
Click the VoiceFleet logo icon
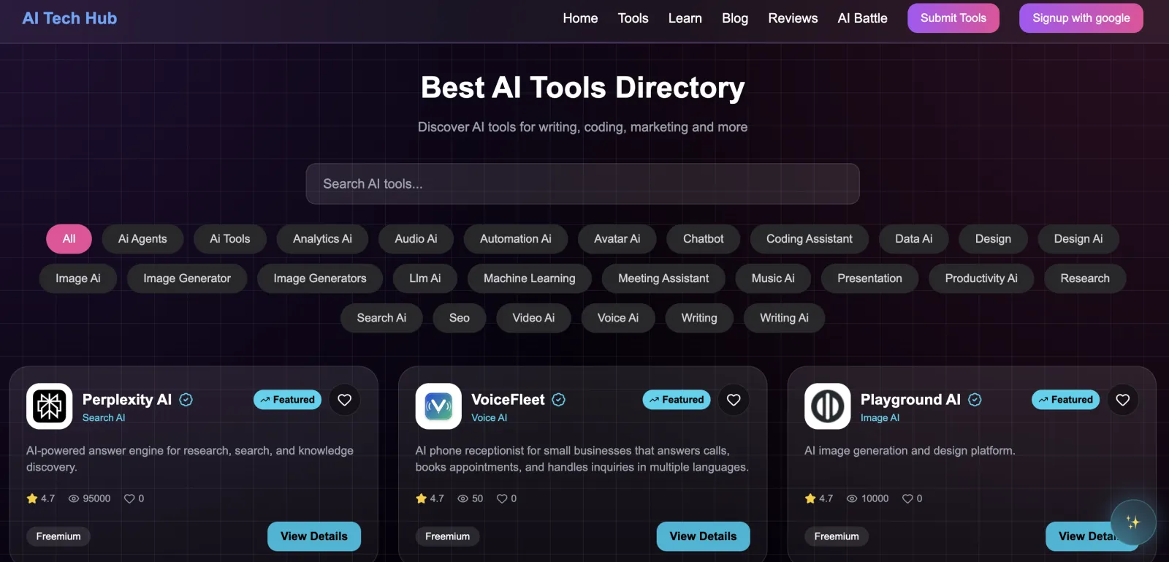point(438,406)
